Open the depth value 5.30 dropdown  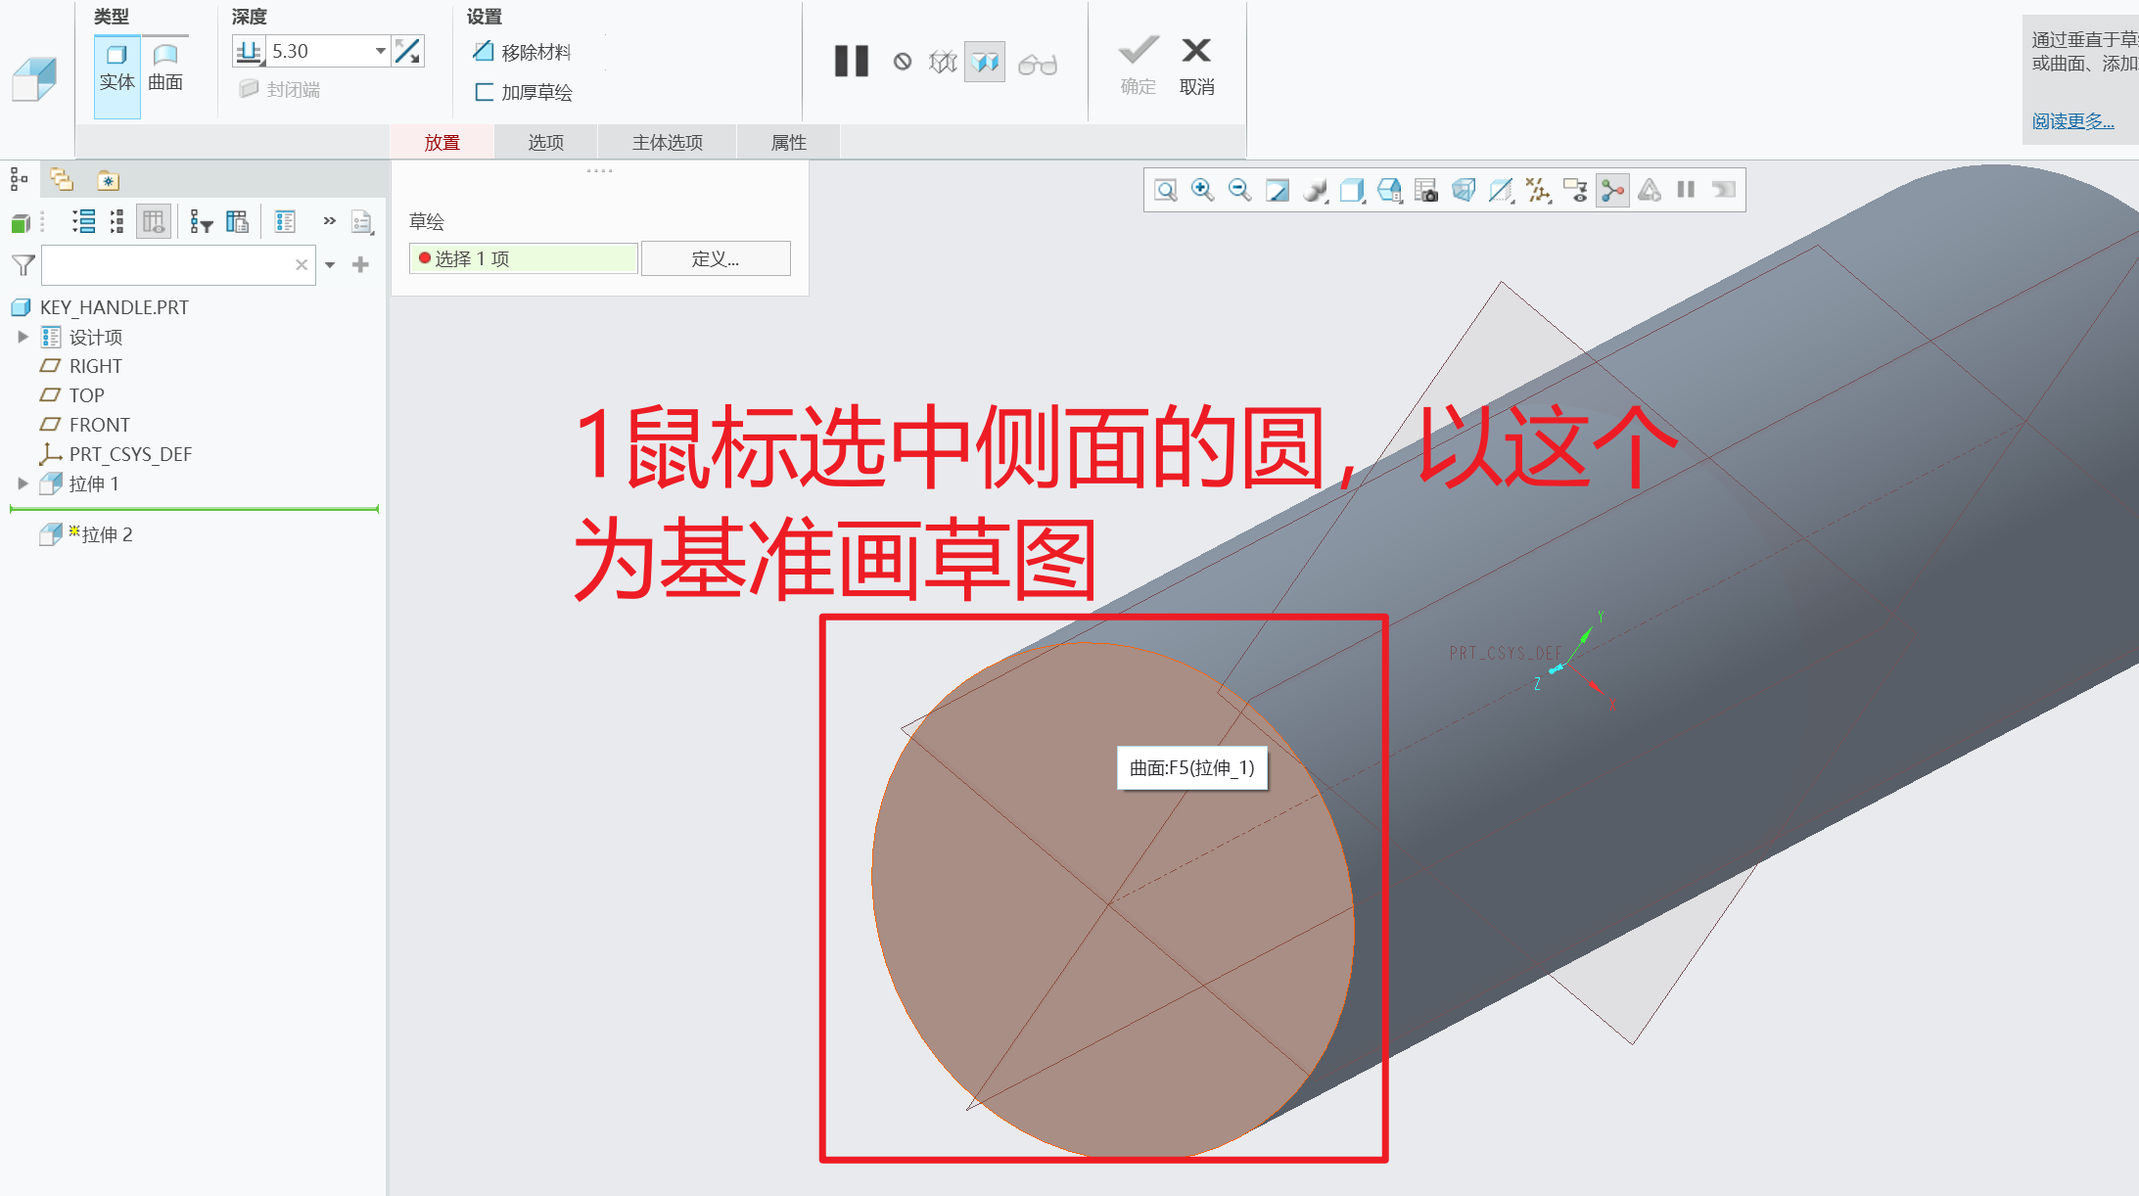coord(380,50)
